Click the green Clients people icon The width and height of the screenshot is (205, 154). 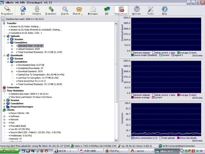point(4,110)
